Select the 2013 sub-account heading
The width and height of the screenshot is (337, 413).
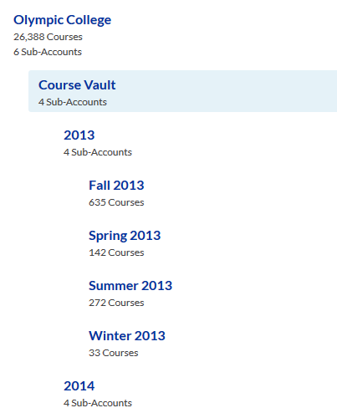pyautogui.click(x=79, y=135)
